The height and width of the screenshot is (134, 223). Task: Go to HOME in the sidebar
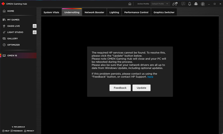(x=18, y=11)
